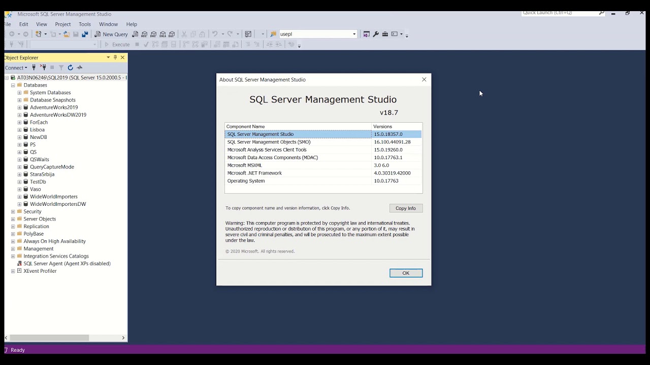Image resolution: width=650 pixels, height=365 pixels.
Task: Select the Microsoft .NET Framework row
Action: pyautogui.click(x=323, y=173)
